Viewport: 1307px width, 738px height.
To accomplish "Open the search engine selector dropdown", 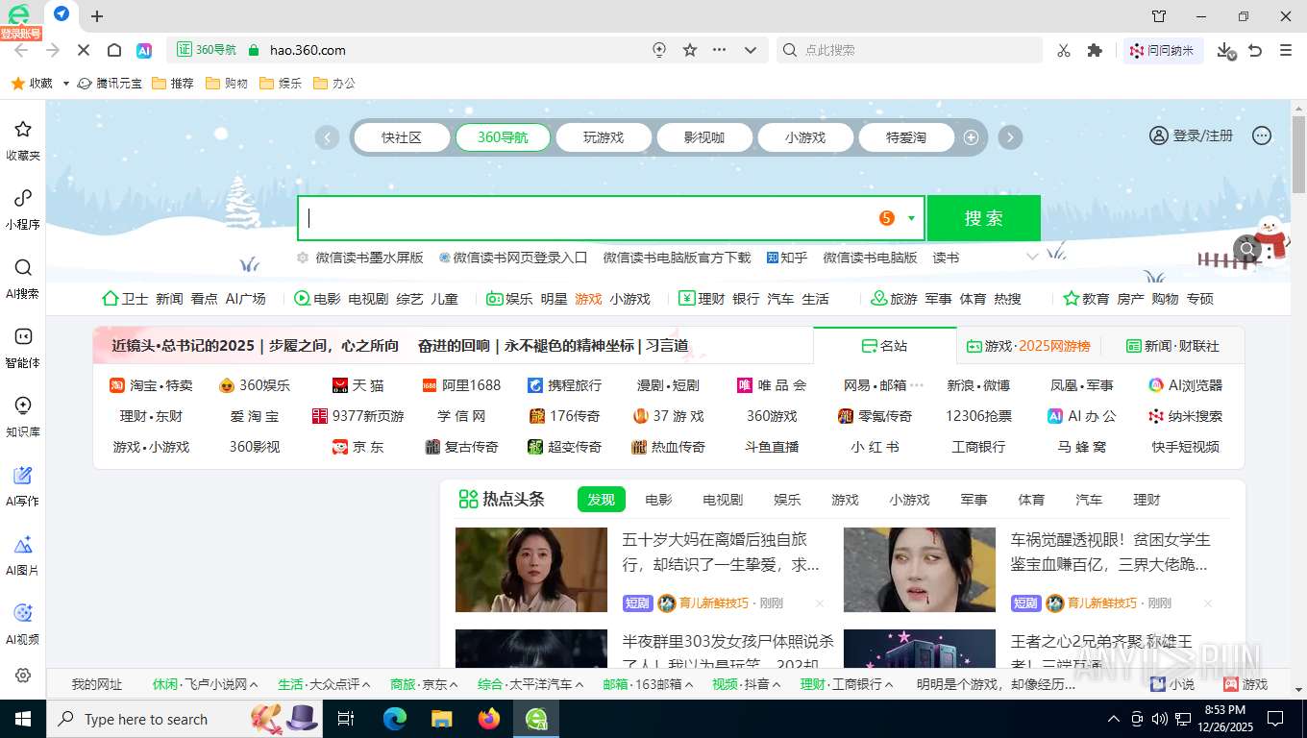I will click(x=911, y=218).
